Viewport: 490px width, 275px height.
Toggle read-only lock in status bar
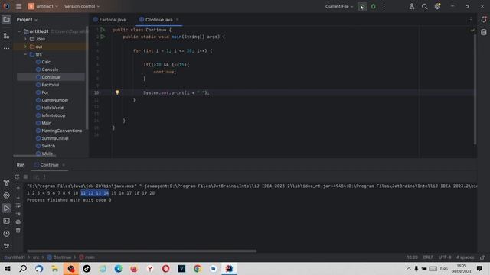coord(482,257)
